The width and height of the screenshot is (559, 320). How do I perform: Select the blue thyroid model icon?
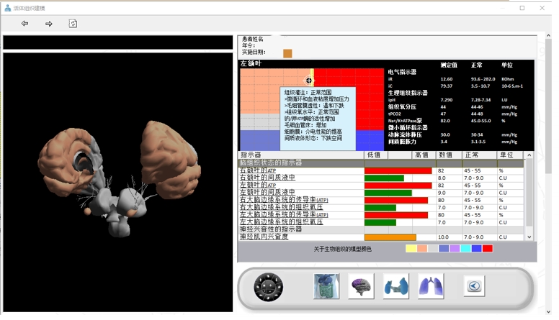point(395,286)
